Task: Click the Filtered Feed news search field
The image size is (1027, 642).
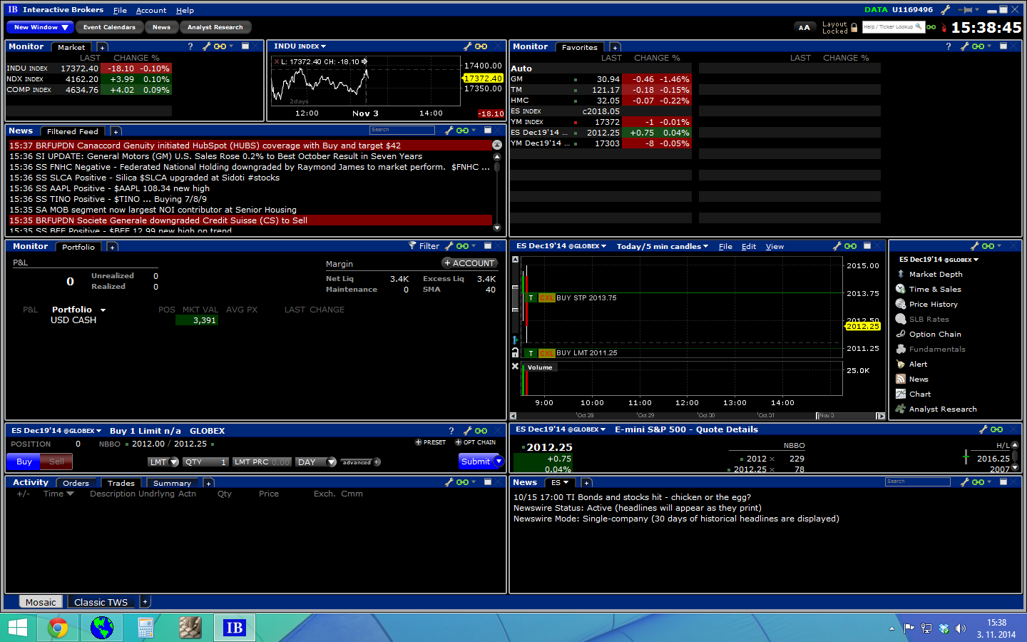Action: click(x=402, y=130)
